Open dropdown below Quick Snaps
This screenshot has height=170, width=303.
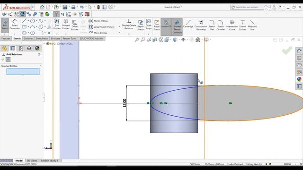click(x=149, y=34)
